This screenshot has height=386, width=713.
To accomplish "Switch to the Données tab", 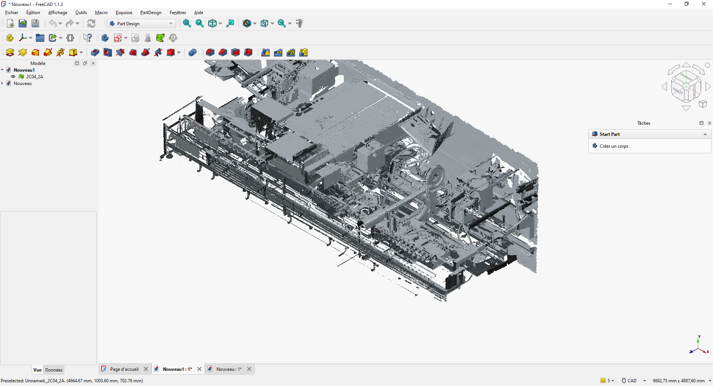I will click(54, 370).
